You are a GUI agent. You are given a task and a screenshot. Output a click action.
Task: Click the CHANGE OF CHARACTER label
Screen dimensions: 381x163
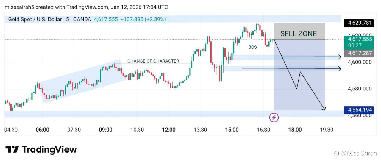click(153, 61)
